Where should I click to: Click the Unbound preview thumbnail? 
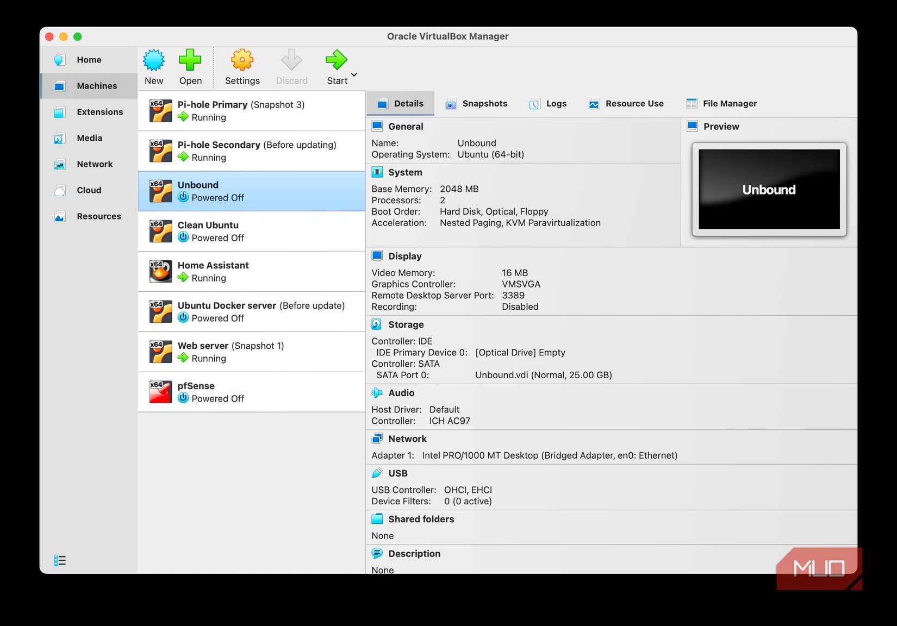point(768,189)
